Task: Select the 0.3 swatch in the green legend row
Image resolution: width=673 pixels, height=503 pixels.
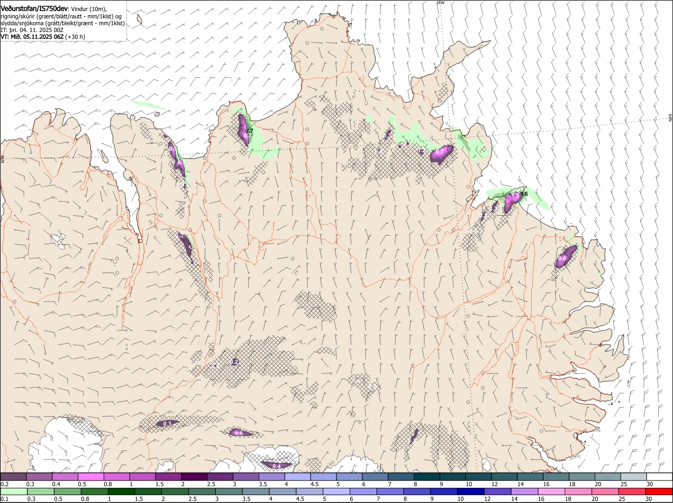Action: tap(40, 491)
